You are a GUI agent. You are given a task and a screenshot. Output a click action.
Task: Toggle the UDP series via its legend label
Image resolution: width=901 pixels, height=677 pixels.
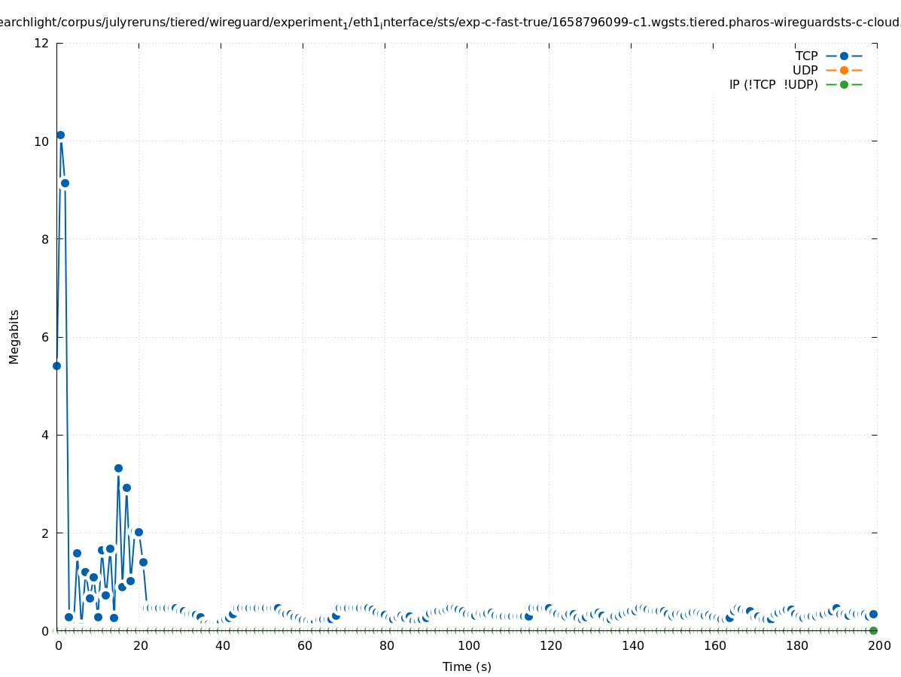pos(805,70)
